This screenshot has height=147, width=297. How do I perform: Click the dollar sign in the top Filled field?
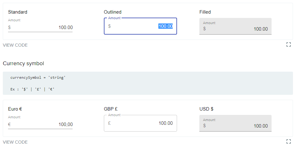[204, 29]
